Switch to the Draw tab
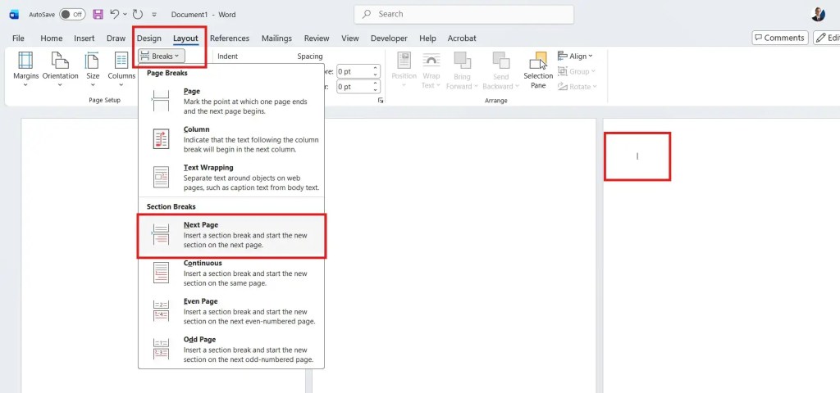840x393 pixels. tap(116, 38)
